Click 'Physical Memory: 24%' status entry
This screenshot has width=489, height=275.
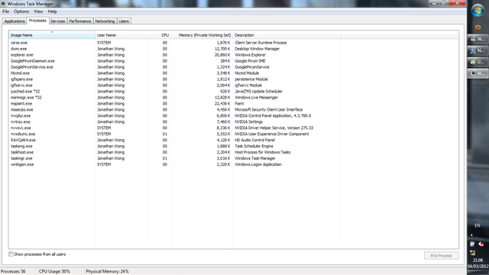[107, 271]
